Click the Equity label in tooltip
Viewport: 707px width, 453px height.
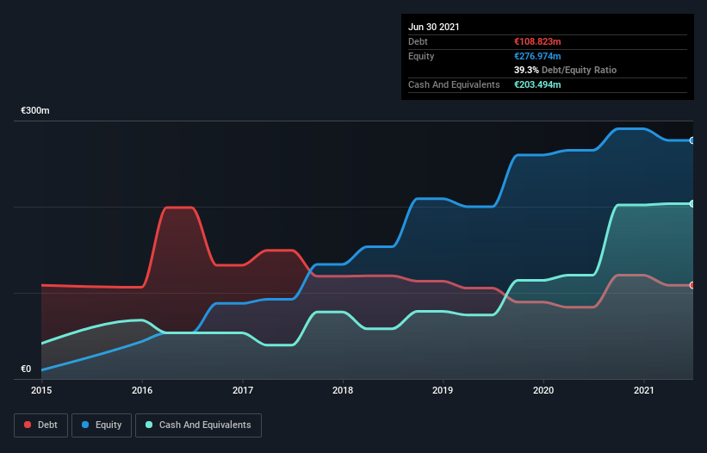(x=421, y=56)
